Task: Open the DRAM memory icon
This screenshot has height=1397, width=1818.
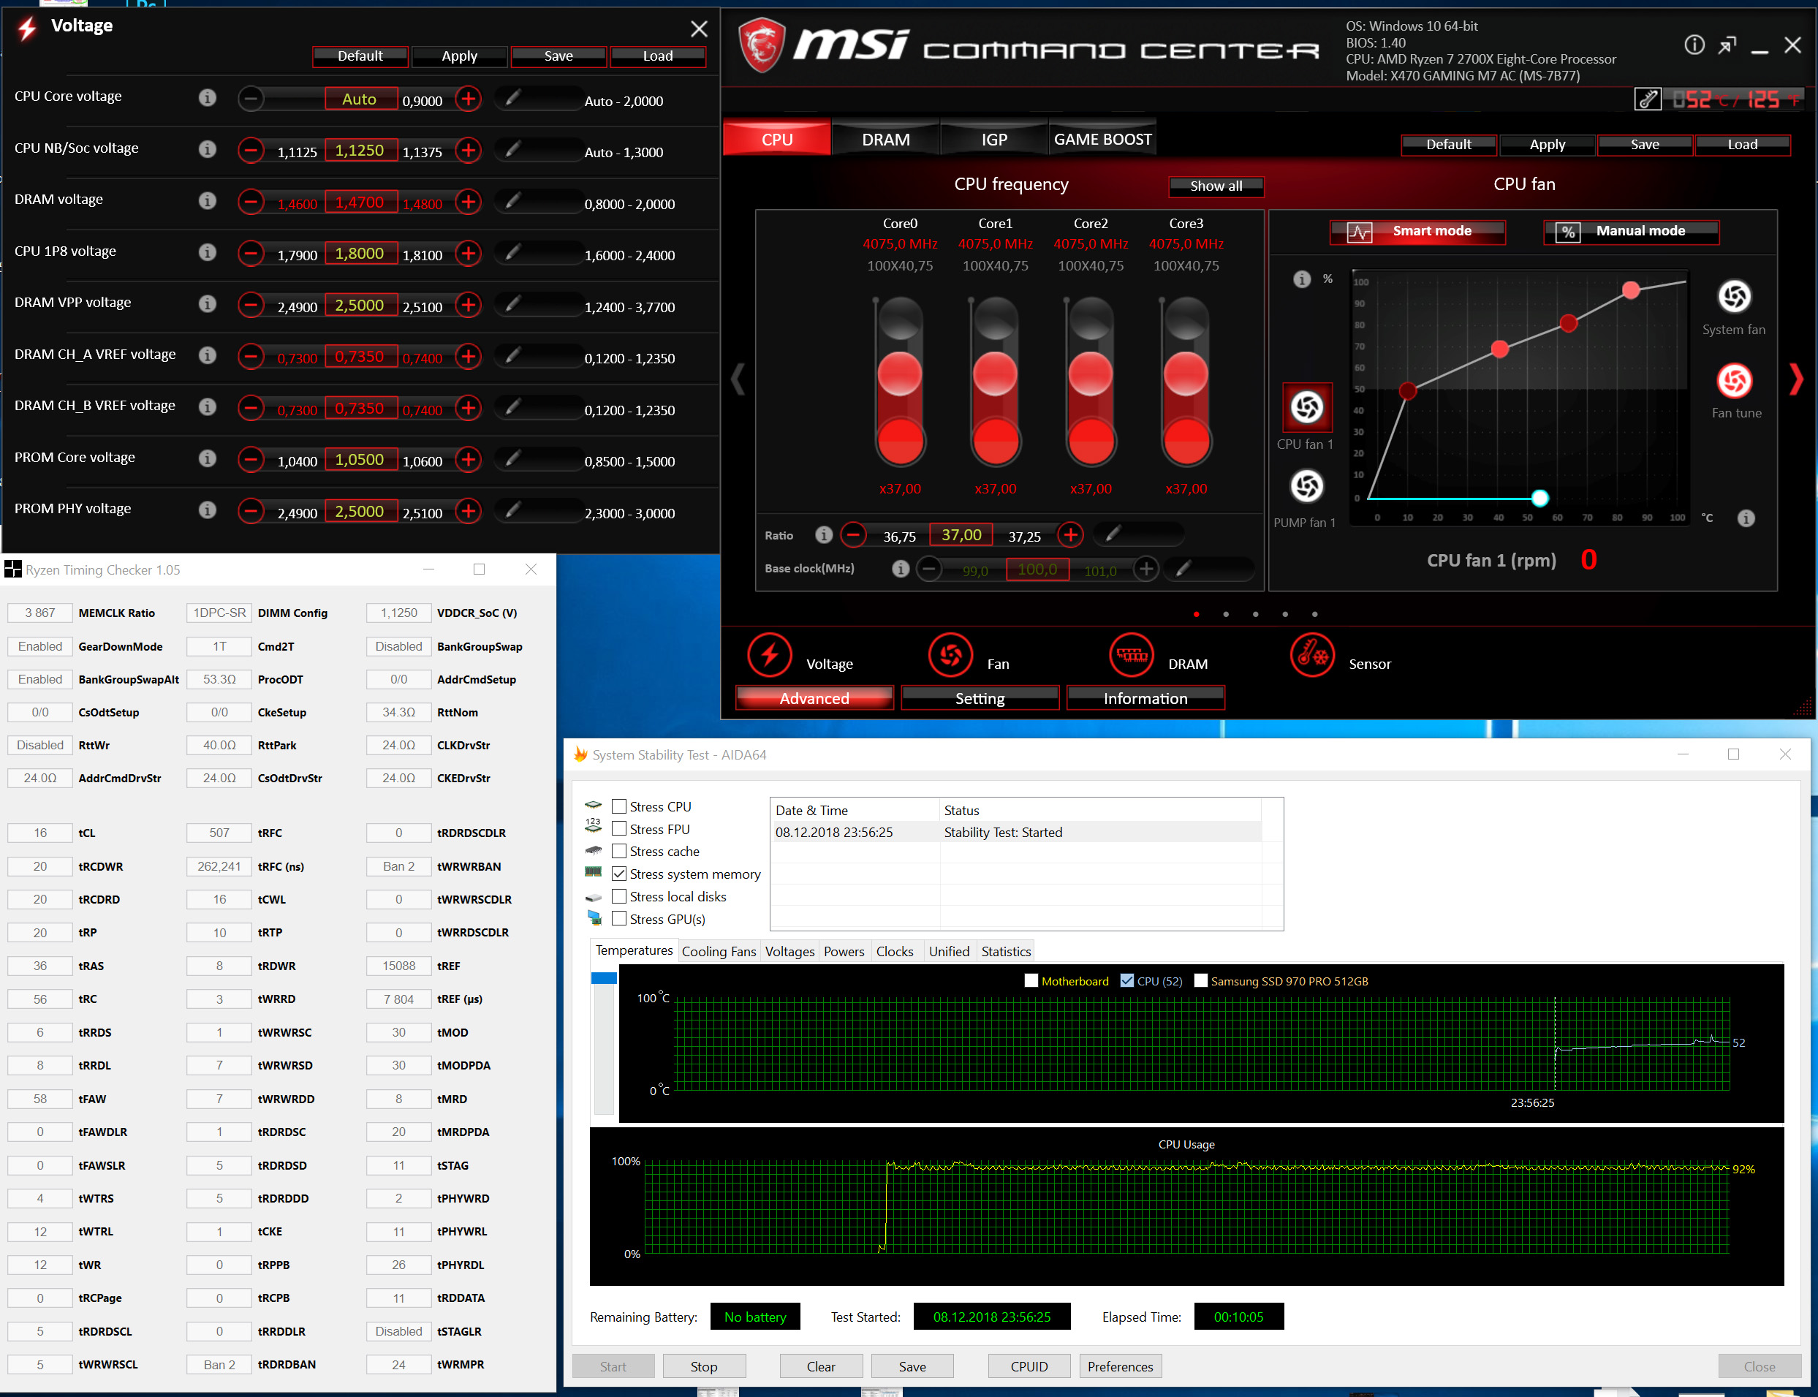Action: (1131, 655)
